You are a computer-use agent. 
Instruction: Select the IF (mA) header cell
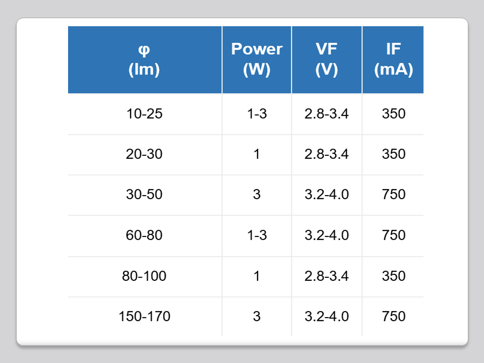(393, 59)
